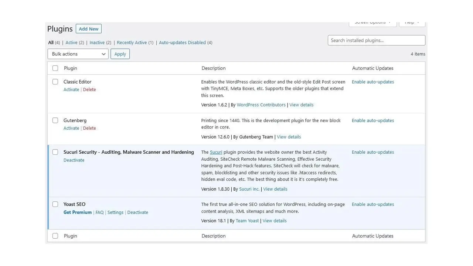Click Version 1.8.30 text
Image resolution: width=473 pixels, height=266 pixels.
click(215, 189)
